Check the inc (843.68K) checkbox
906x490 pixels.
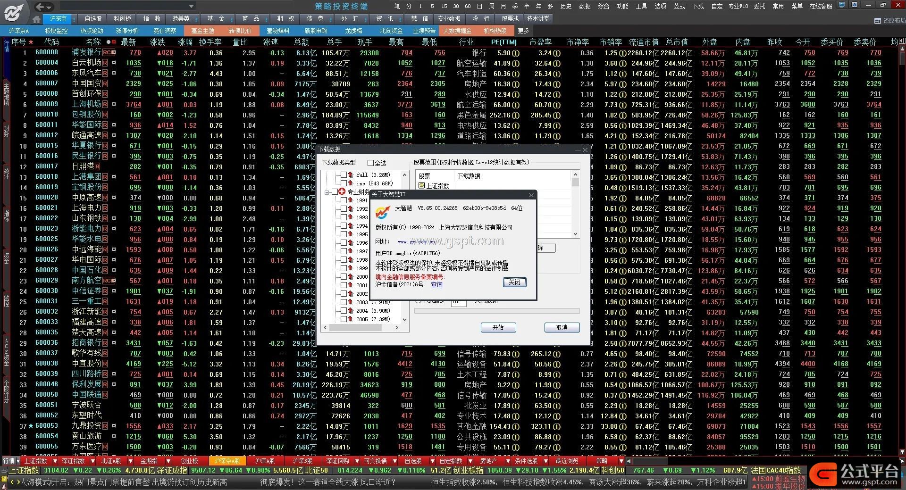344,183
